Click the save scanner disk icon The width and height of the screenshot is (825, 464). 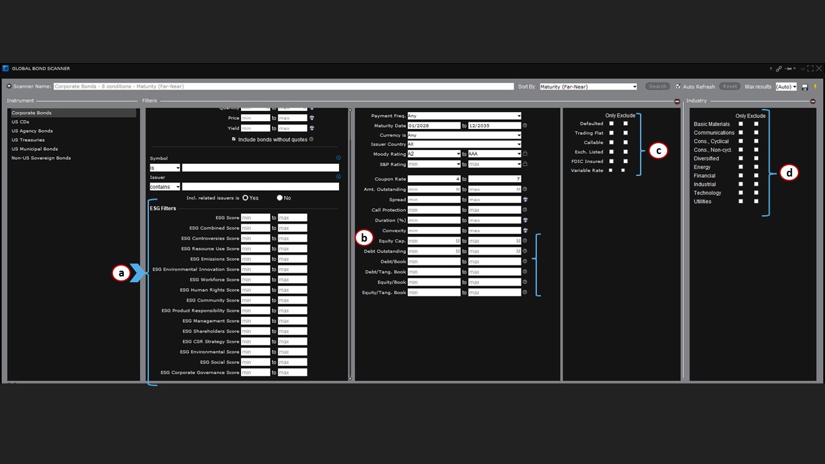[805, 87]
